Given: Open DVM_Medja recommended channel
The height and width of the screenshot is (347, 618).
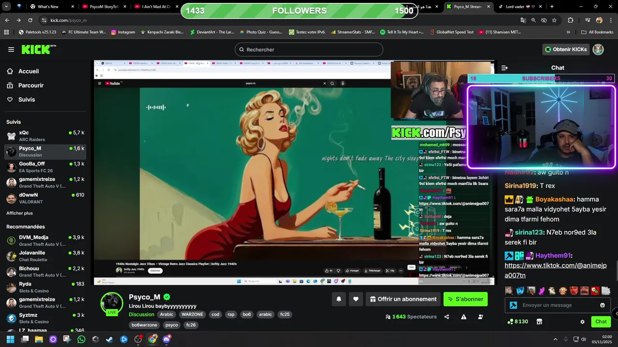Looking at the screenshot, I should (x=45, y=240).
